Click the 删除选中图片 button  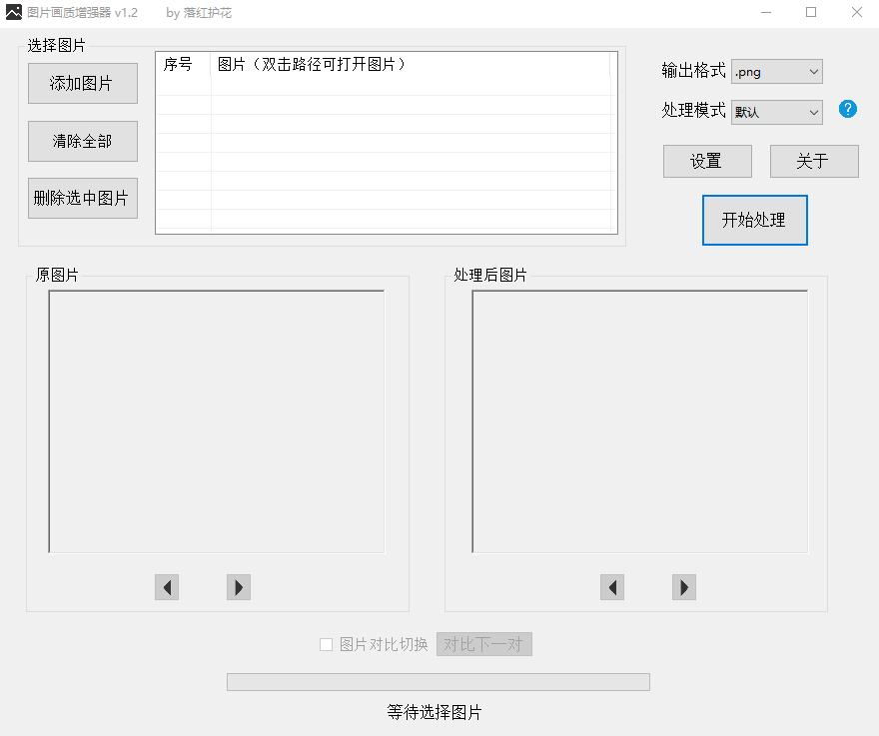coord(83,199)
